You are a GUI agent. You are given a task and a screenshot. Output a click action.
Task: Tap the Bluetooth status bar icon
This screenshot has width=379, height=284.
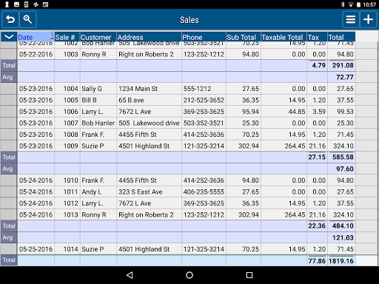(343, 4)
